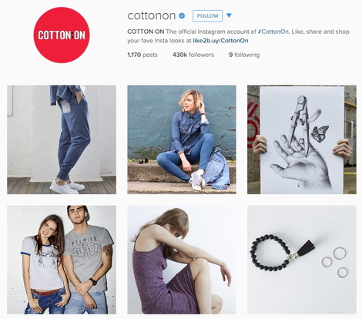Viewport: 362px width, 319px height.
Task: Open the 9 following list
Action: [x=244, y=55]
